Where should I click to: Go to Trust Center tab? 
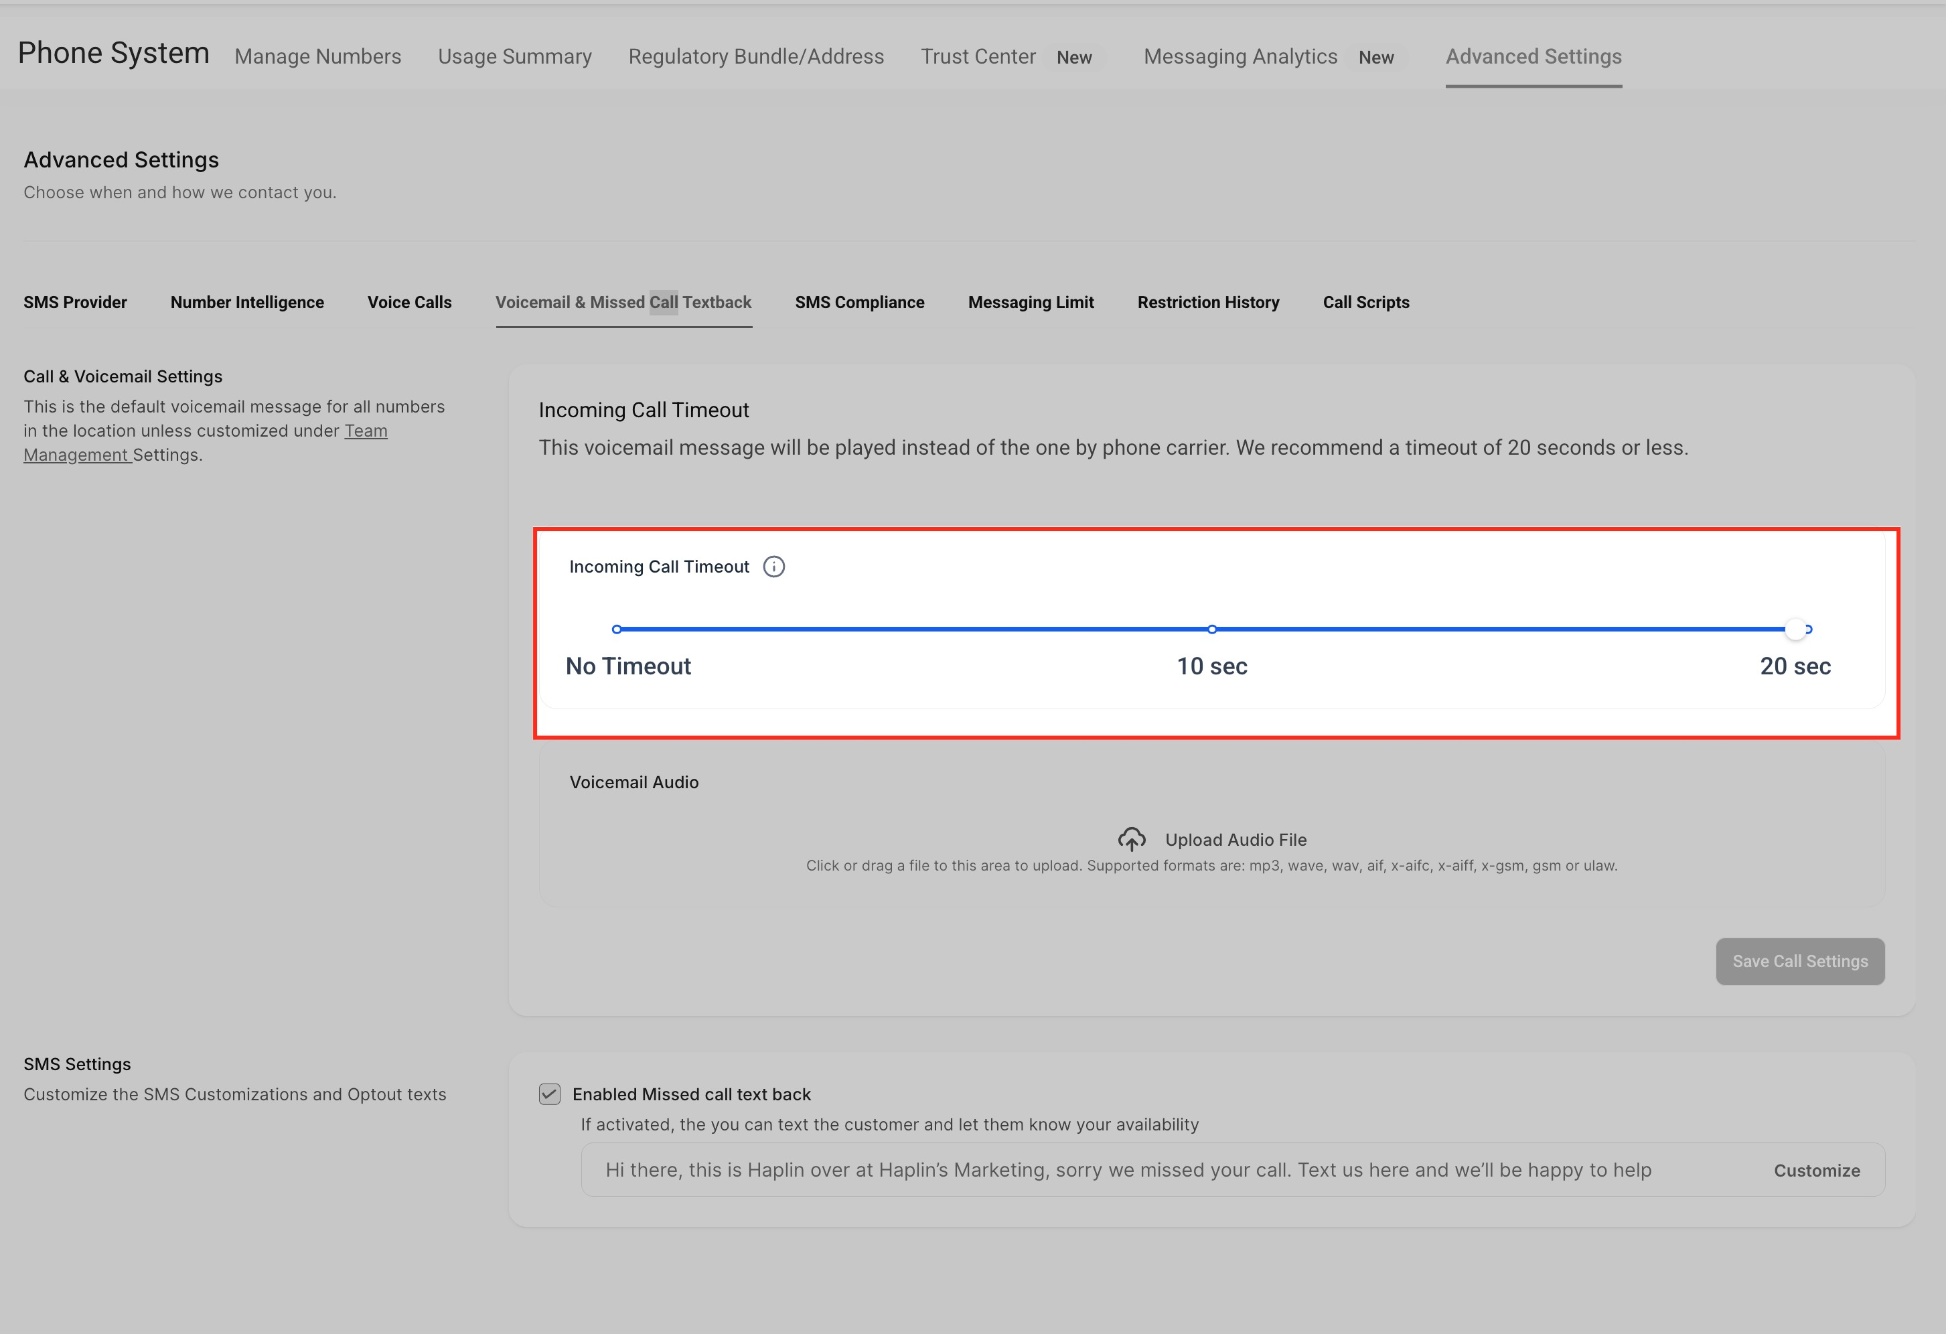click(978, 56)
